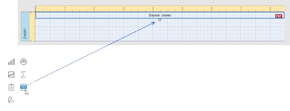Select the Sparkline line chart icon
290x111 pixels.
(11, 75)
